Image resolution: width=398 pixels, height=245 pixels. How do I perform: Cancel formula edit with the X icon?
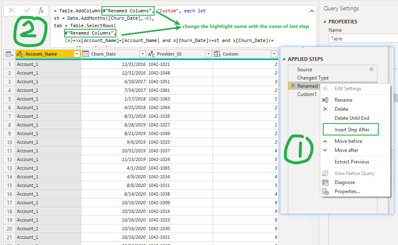click(12, 10)
